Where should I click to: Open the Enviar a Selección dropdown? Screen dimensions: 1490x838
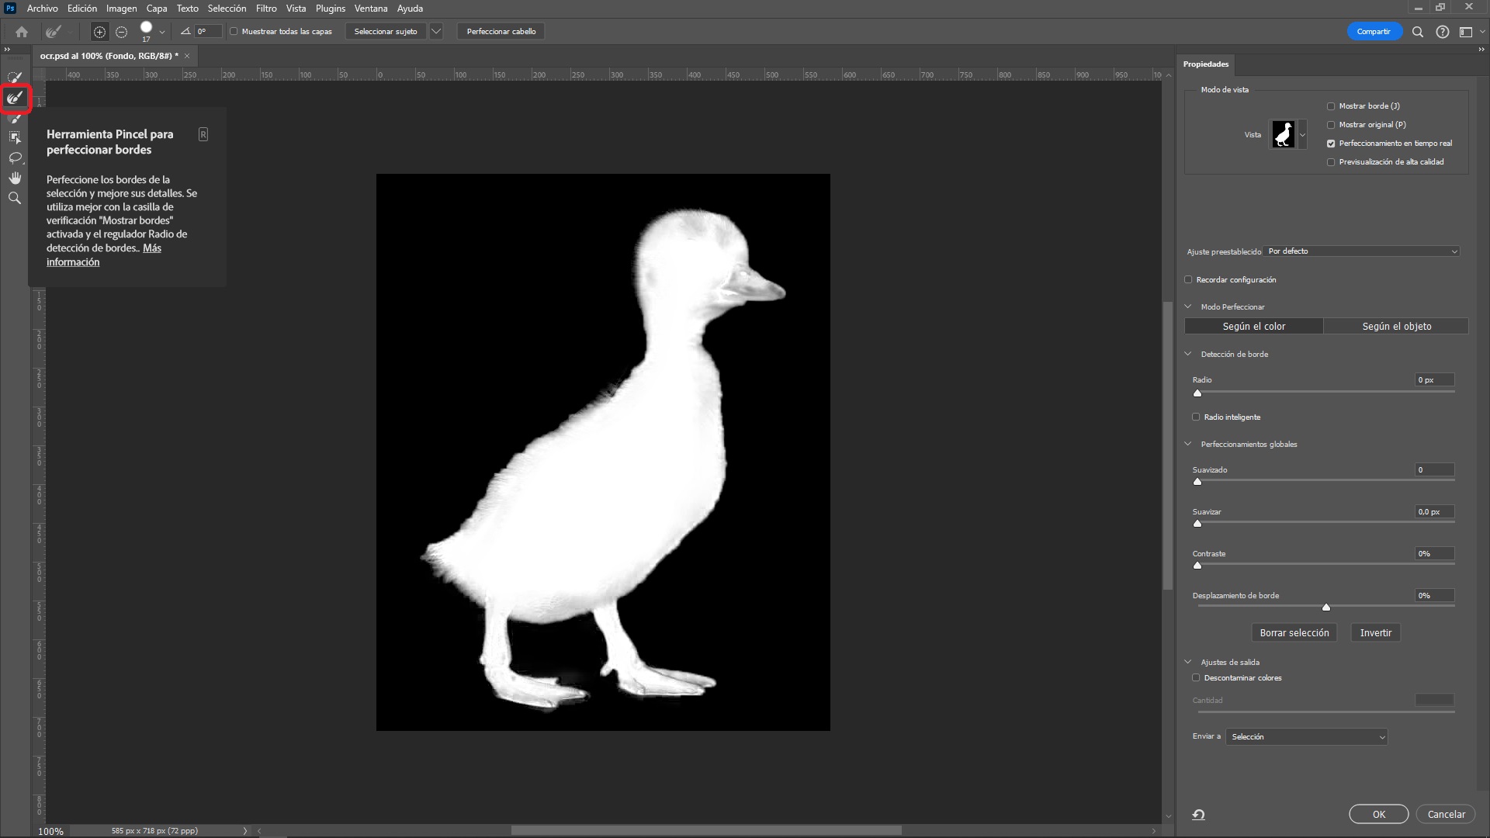(x=1307, y=737)
